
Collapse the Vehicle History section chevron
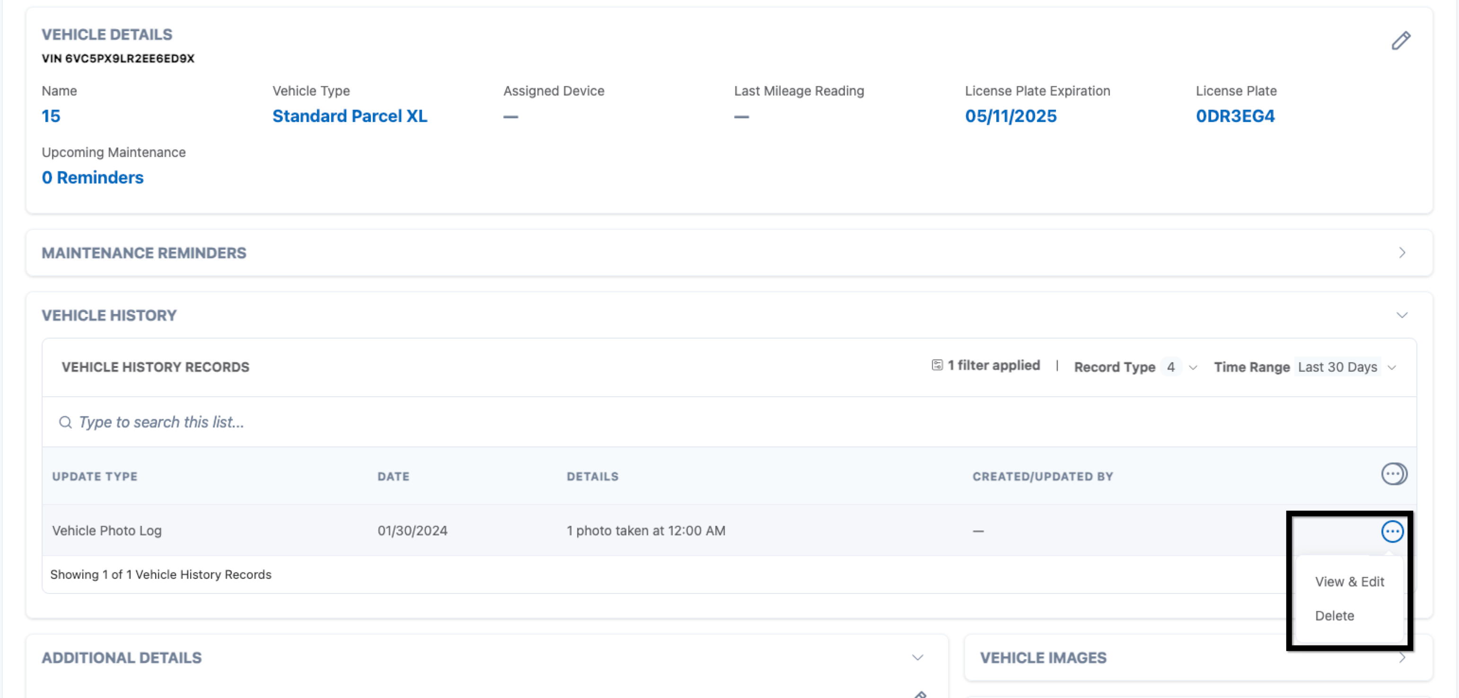[x=1402, y=315]
